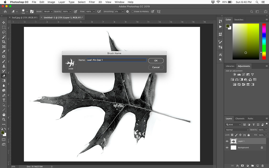Select the Clone Stamp tool
269x168 pixels.
coord(4,66)
